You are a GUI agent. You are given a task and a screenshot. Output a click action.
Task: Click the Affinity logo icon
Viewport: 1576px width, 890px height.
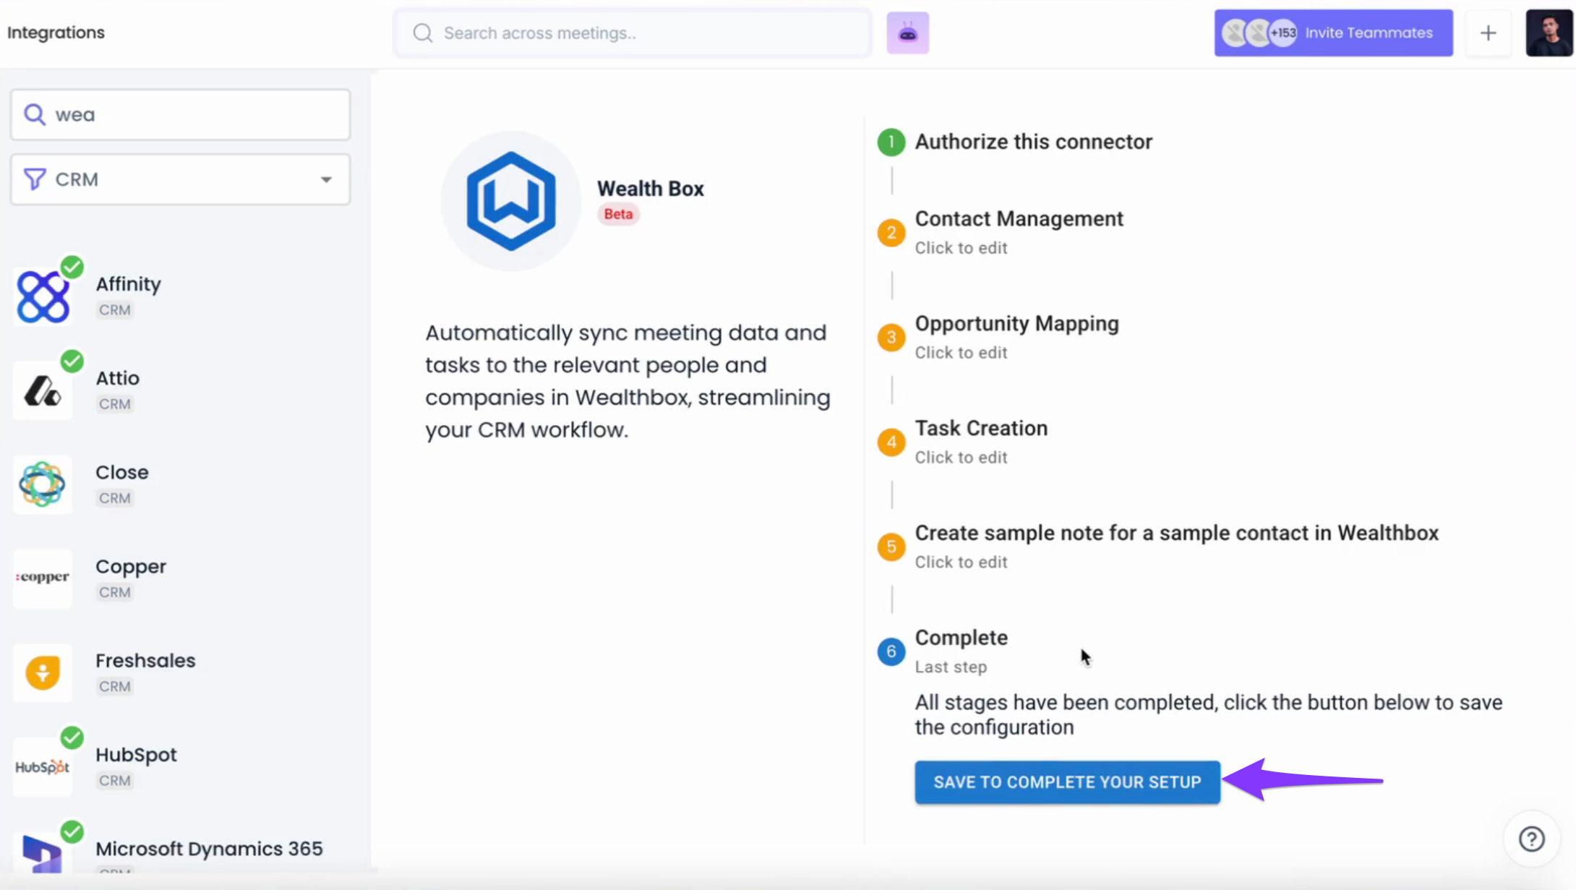coord(43,296)
